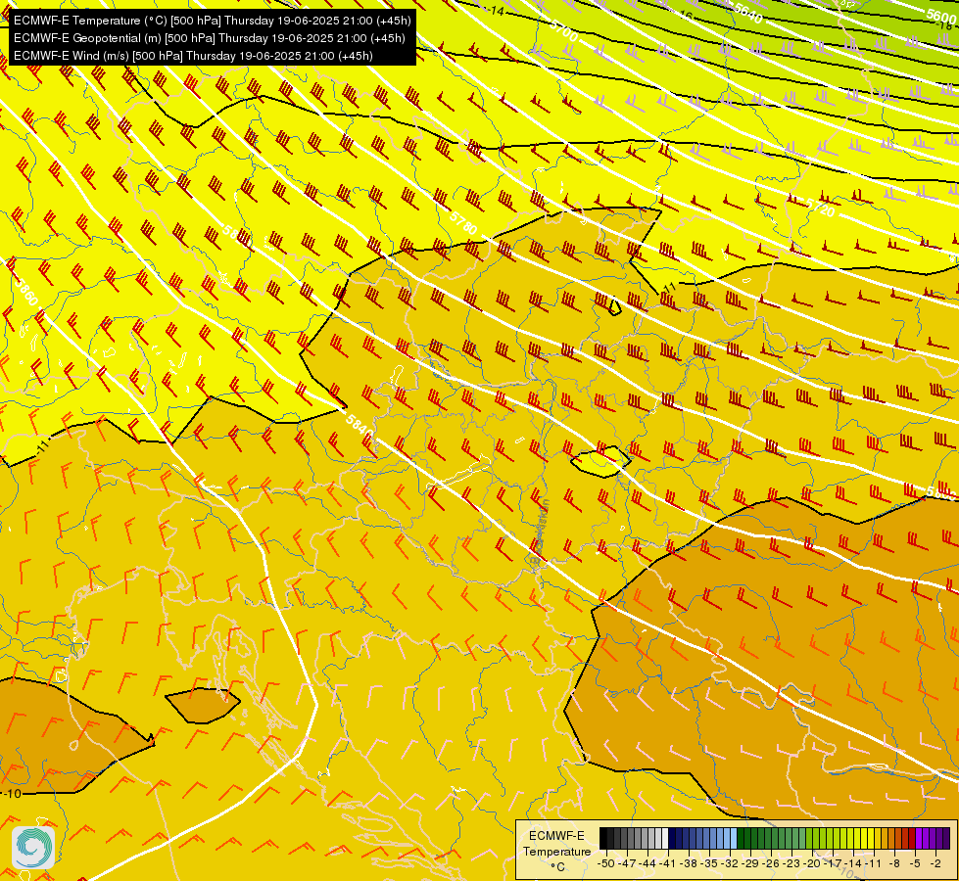Click the 5780 geopotential contour label

coord(463,223)
